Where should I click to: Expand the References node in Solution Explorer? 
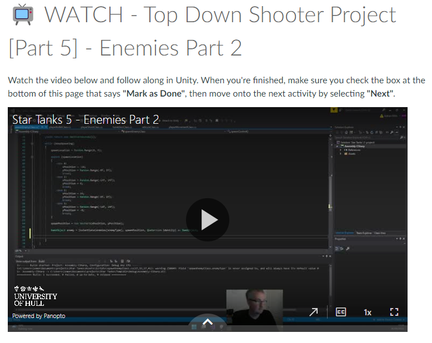[340, 149]
